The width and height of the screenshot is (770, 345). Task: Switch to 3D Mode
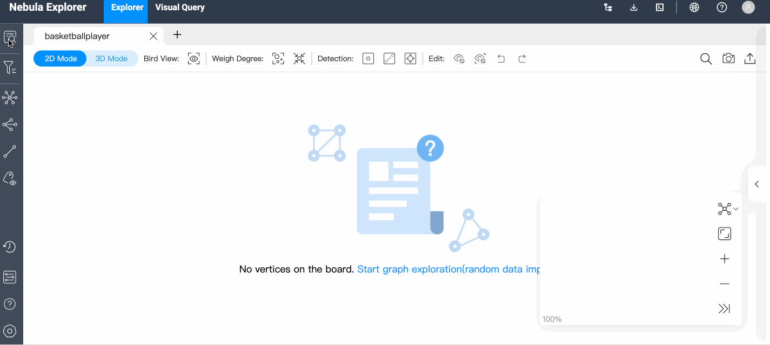point(111,59)
